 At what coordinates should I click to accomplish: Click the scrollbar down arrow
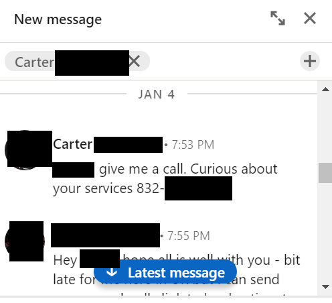pyautogui.click(x=325, y=287)
